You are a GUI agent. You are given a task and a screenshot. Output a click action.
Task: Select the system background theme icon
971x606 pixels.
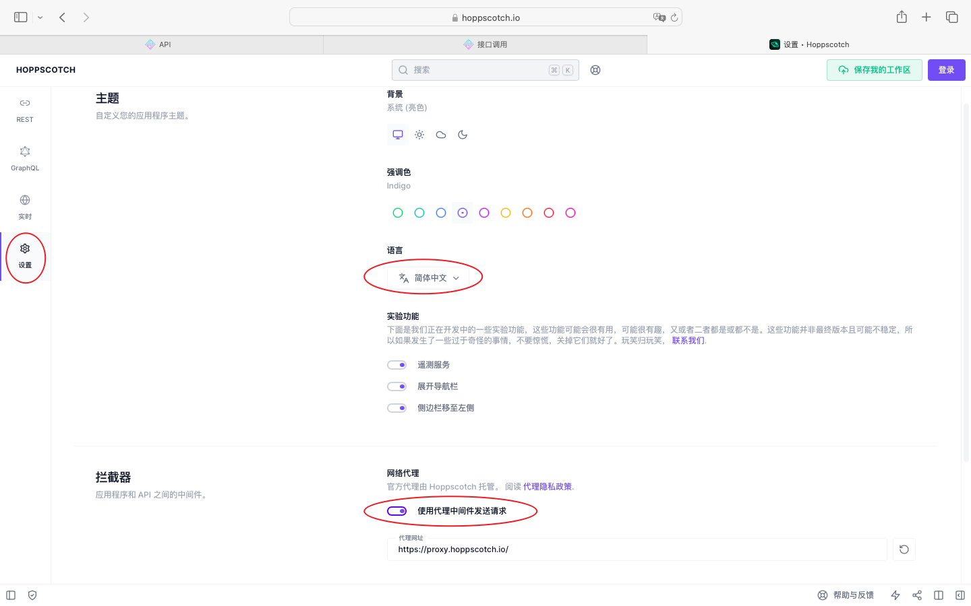click(397, 134)
